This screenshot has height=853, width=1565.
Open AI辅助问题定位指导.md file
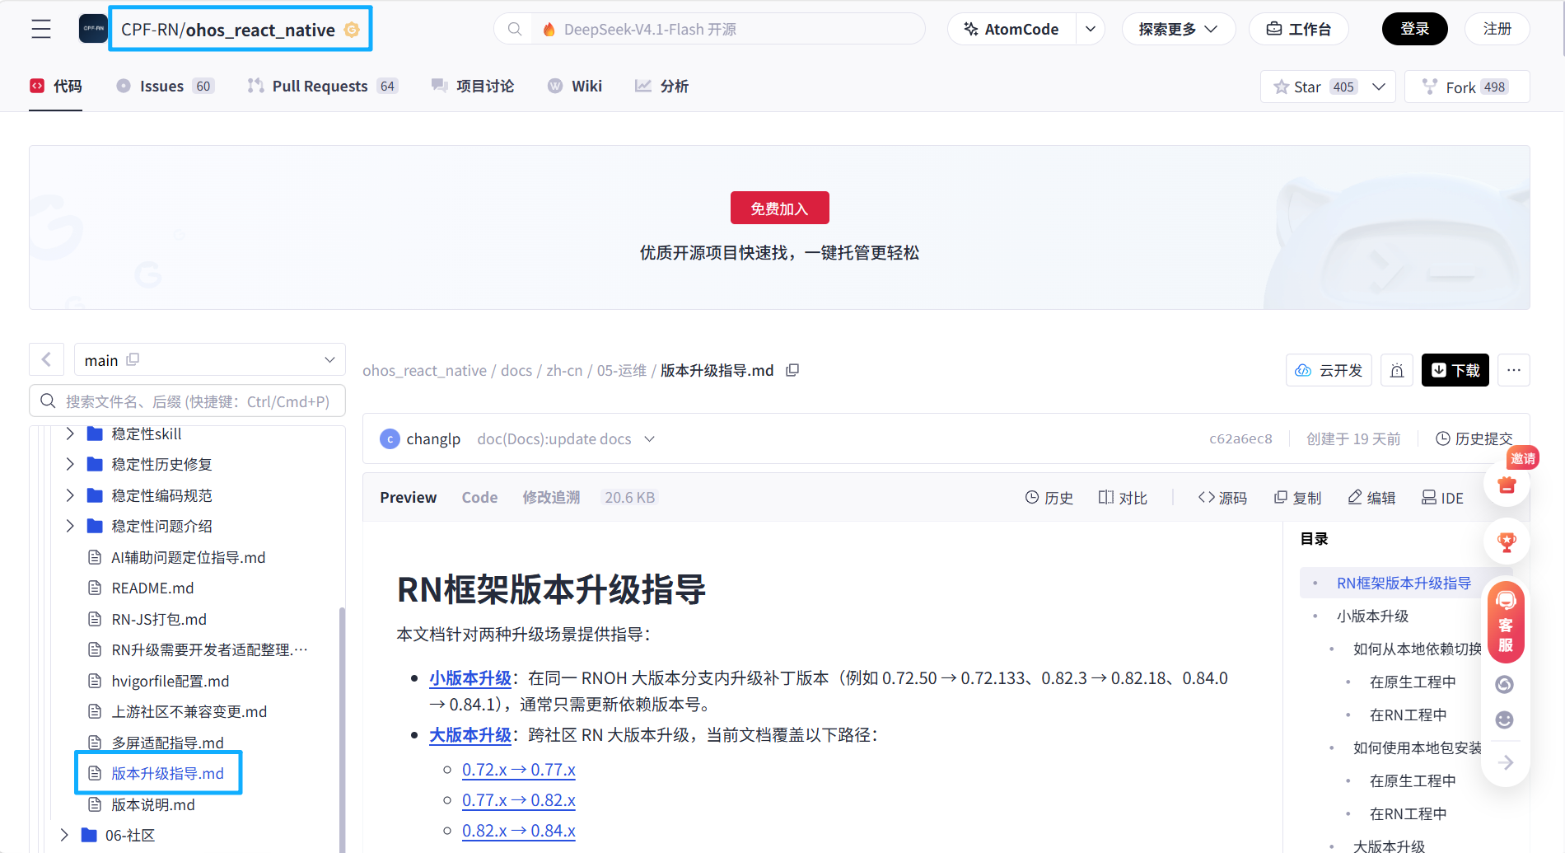click(188, 557)
